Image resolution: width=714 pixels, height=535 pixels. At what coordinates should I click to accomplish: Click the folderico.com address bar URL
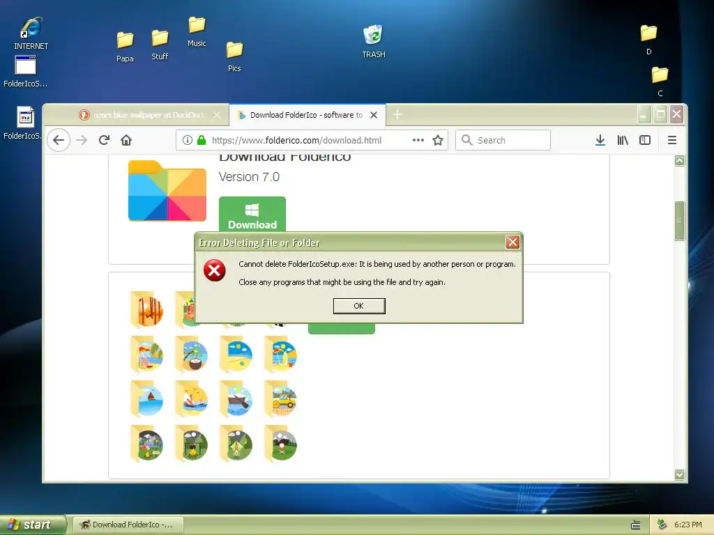296,140
